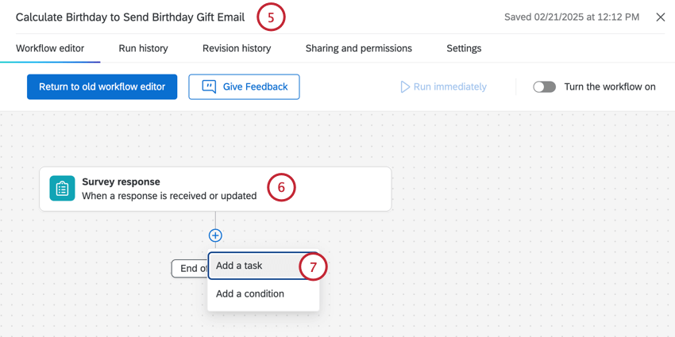The width and height of the screenshot is (675, 337).
Task: Open the Run history tab
Action: tap(143, 48)
